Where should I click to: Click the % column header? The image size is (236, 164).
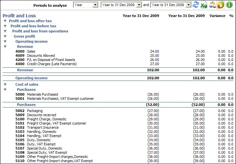[231, 16]
